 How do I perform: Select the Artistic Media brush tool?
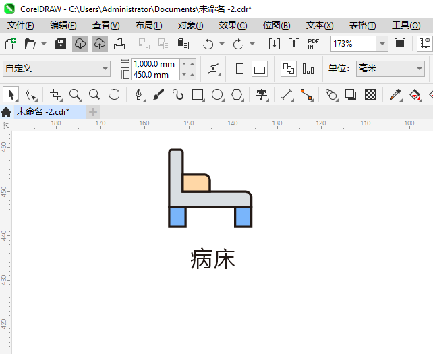pyautogui.click(x=158, y=94)
